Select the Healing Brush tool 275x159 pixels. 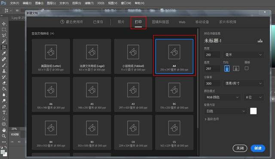tap(4, 59)
